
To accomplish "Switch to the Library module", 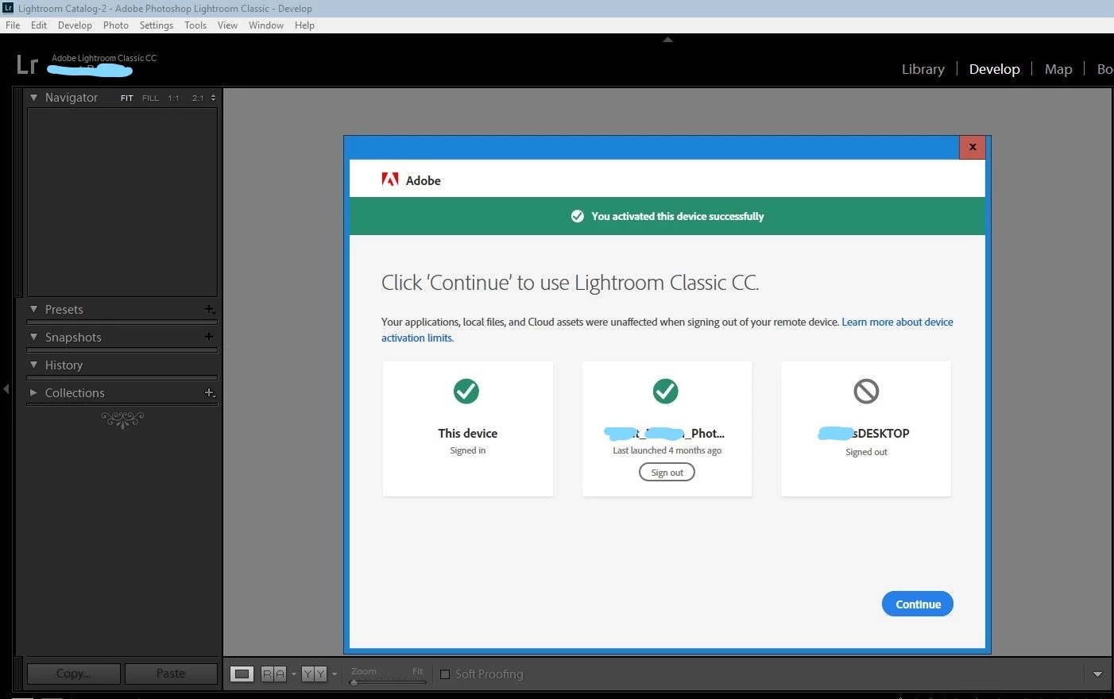I will [923, 69].
